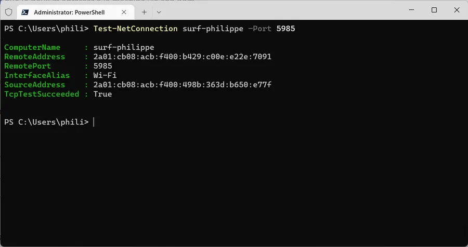Click the InterfaceAlias Wi-Fi value
Screen dimensions: 468x247
coord(105,75)
